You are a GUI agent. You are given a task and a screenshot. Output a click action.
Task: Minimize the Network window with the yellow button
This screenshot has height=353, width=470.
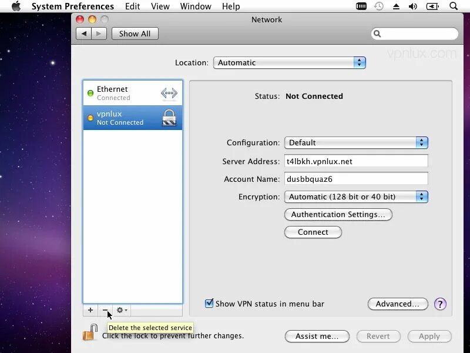[92, 19]
